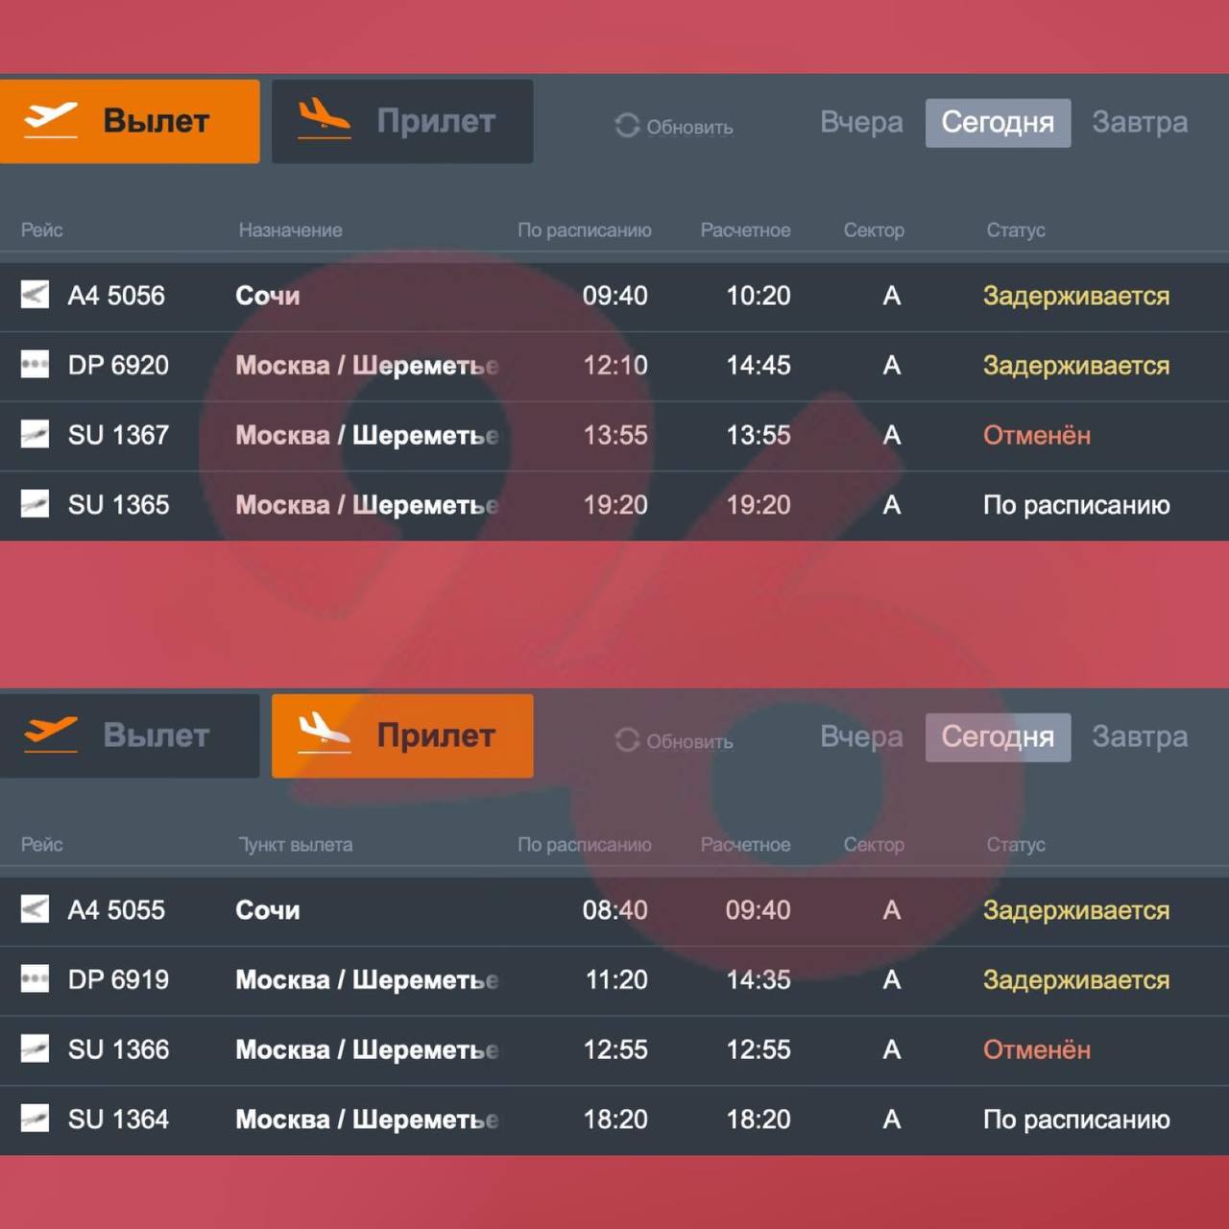
Task: Click the airline logo for arrival A4 5055
Action: [35, 909]
